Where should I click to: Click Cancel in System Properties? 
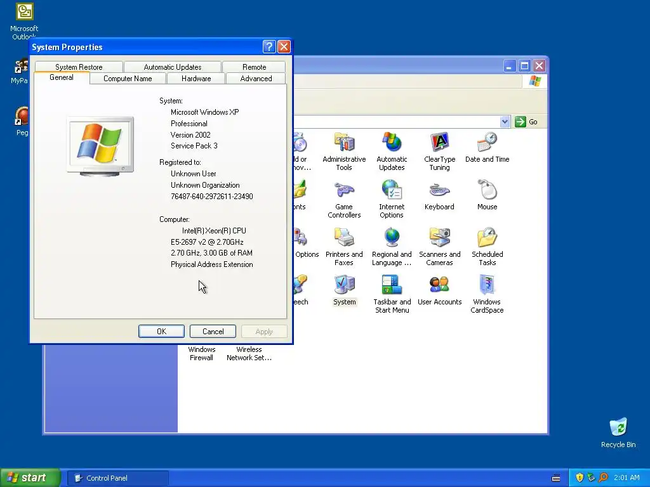point(213,331)
